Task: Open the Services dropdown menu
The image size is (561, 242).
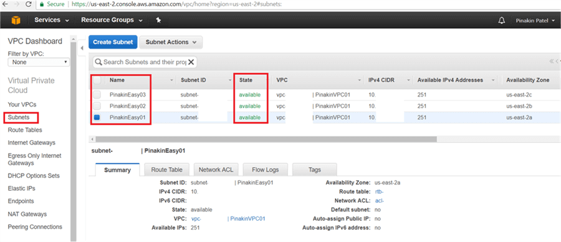Action: (x=52, y=20)
